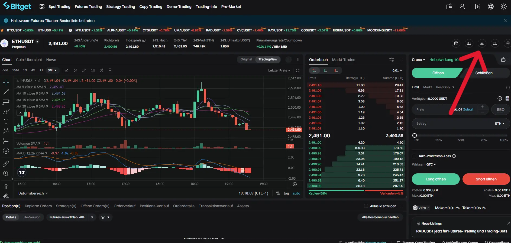Show both bids and asks in orderbook
The width and height of the screenshot is (511, 243).
coord(315,70)
